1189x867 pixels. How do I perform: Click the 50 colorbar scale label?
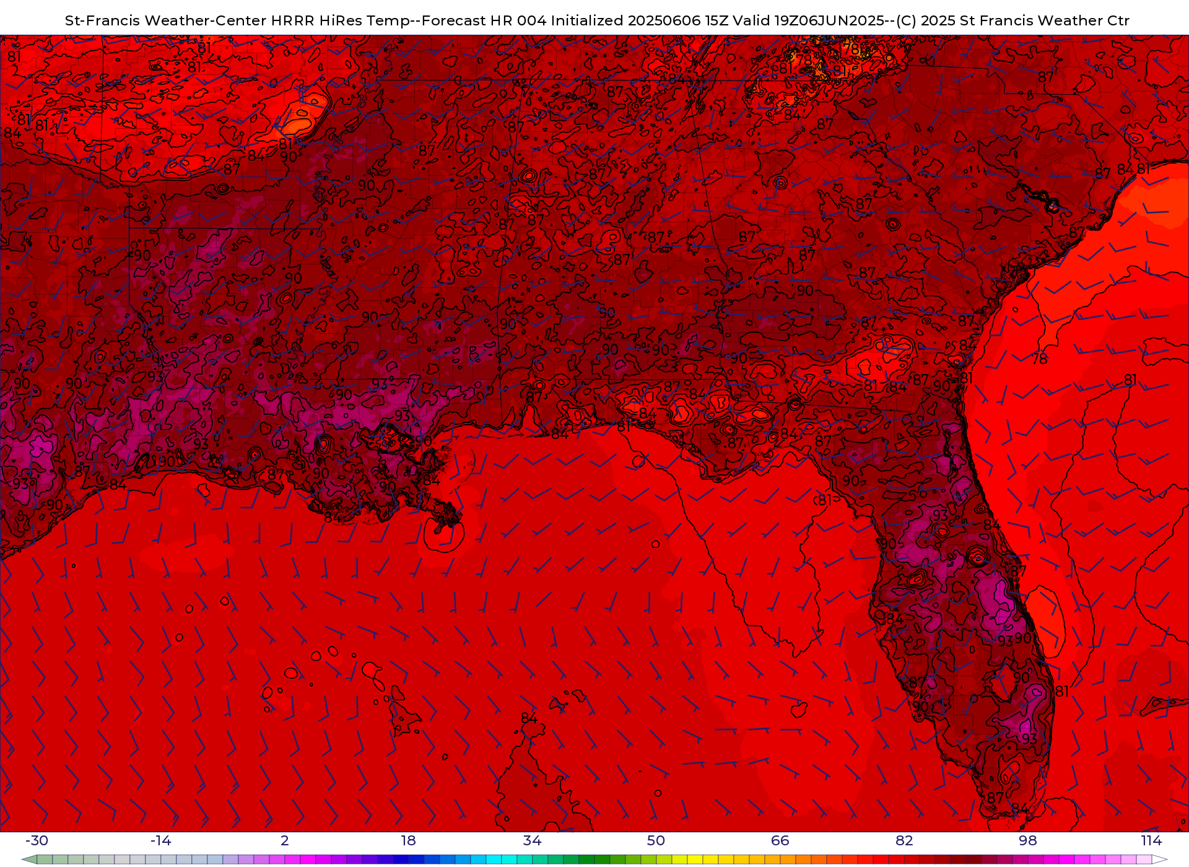(x=656, y=841)
